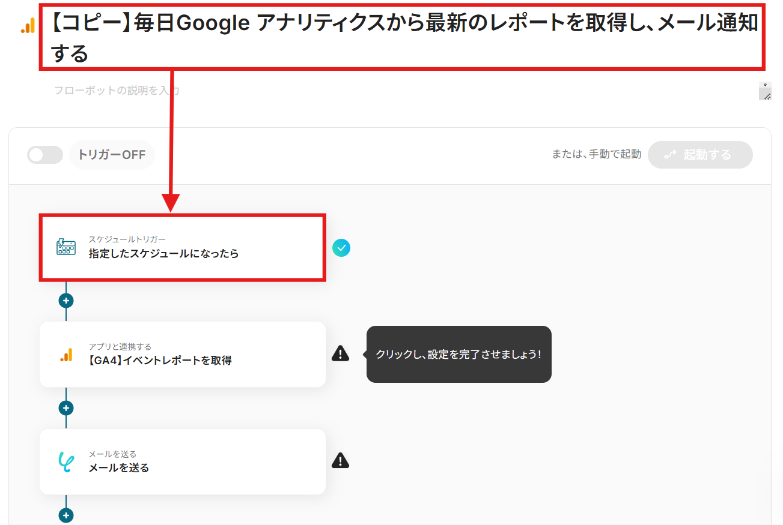Image resolution: width=783 pixels, height=525 pixels.
Task: Open the 【GA4】イベントレポートを取得 step card
Action: click(x=183, y=354)
